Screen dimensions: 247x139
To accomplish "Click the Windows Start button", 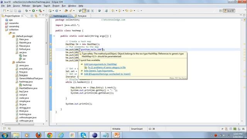I will click(x=5, y=135).
